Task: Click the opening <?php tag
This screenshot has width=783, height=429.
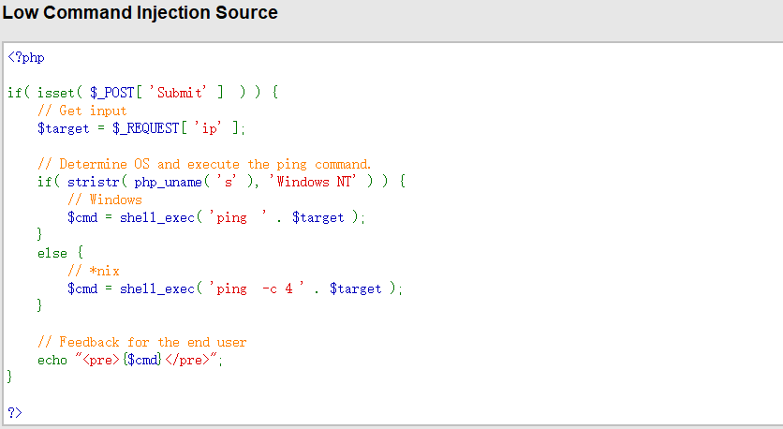Action: click(26, 57)
